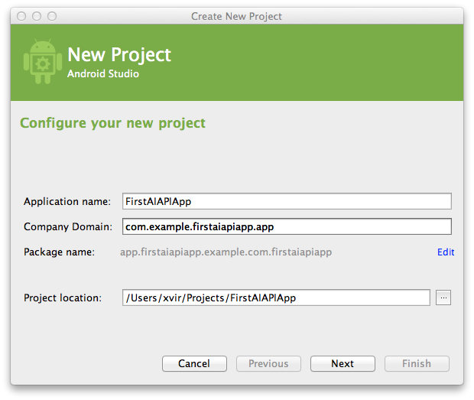Screen dimensions: 474x400
Task: Click the 'Configure your new project' heading
Action: coord(112,123)
